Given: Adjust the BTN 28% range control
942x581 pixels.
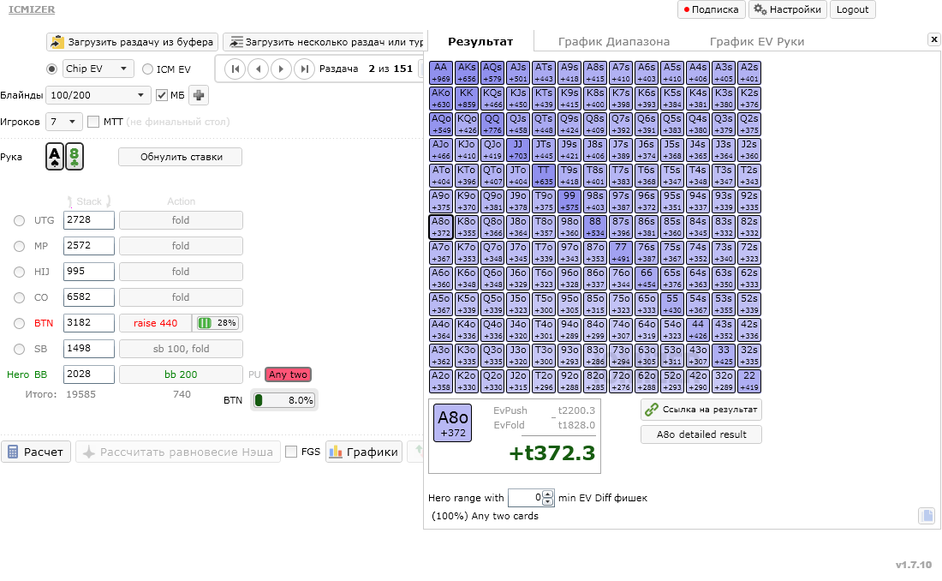Looking at the screenshot, I should coord(217,323).
